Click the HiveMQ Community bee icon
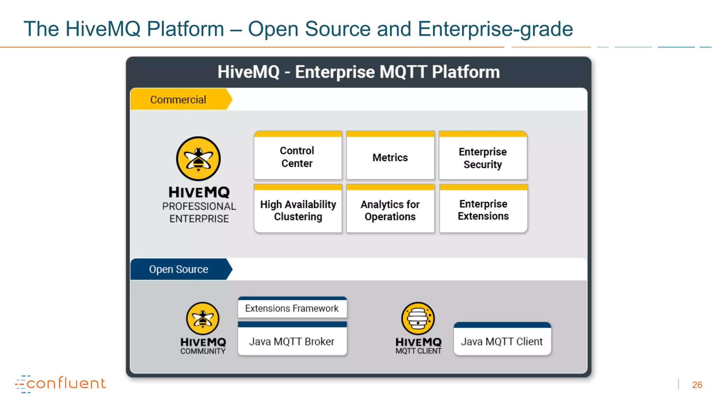The width and height of the screenshot is (718, 404). click(203, 318)
